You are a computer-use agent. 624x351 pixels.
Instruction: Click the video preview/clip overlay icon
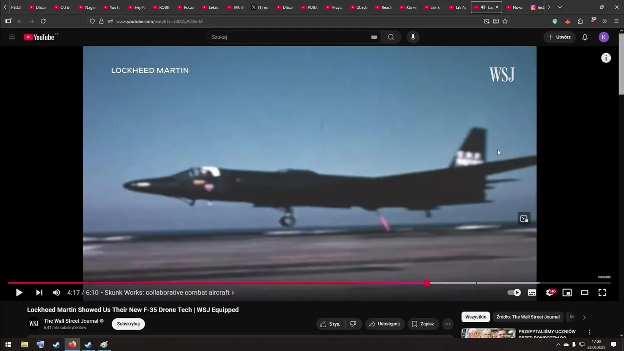tap(524, 218)
